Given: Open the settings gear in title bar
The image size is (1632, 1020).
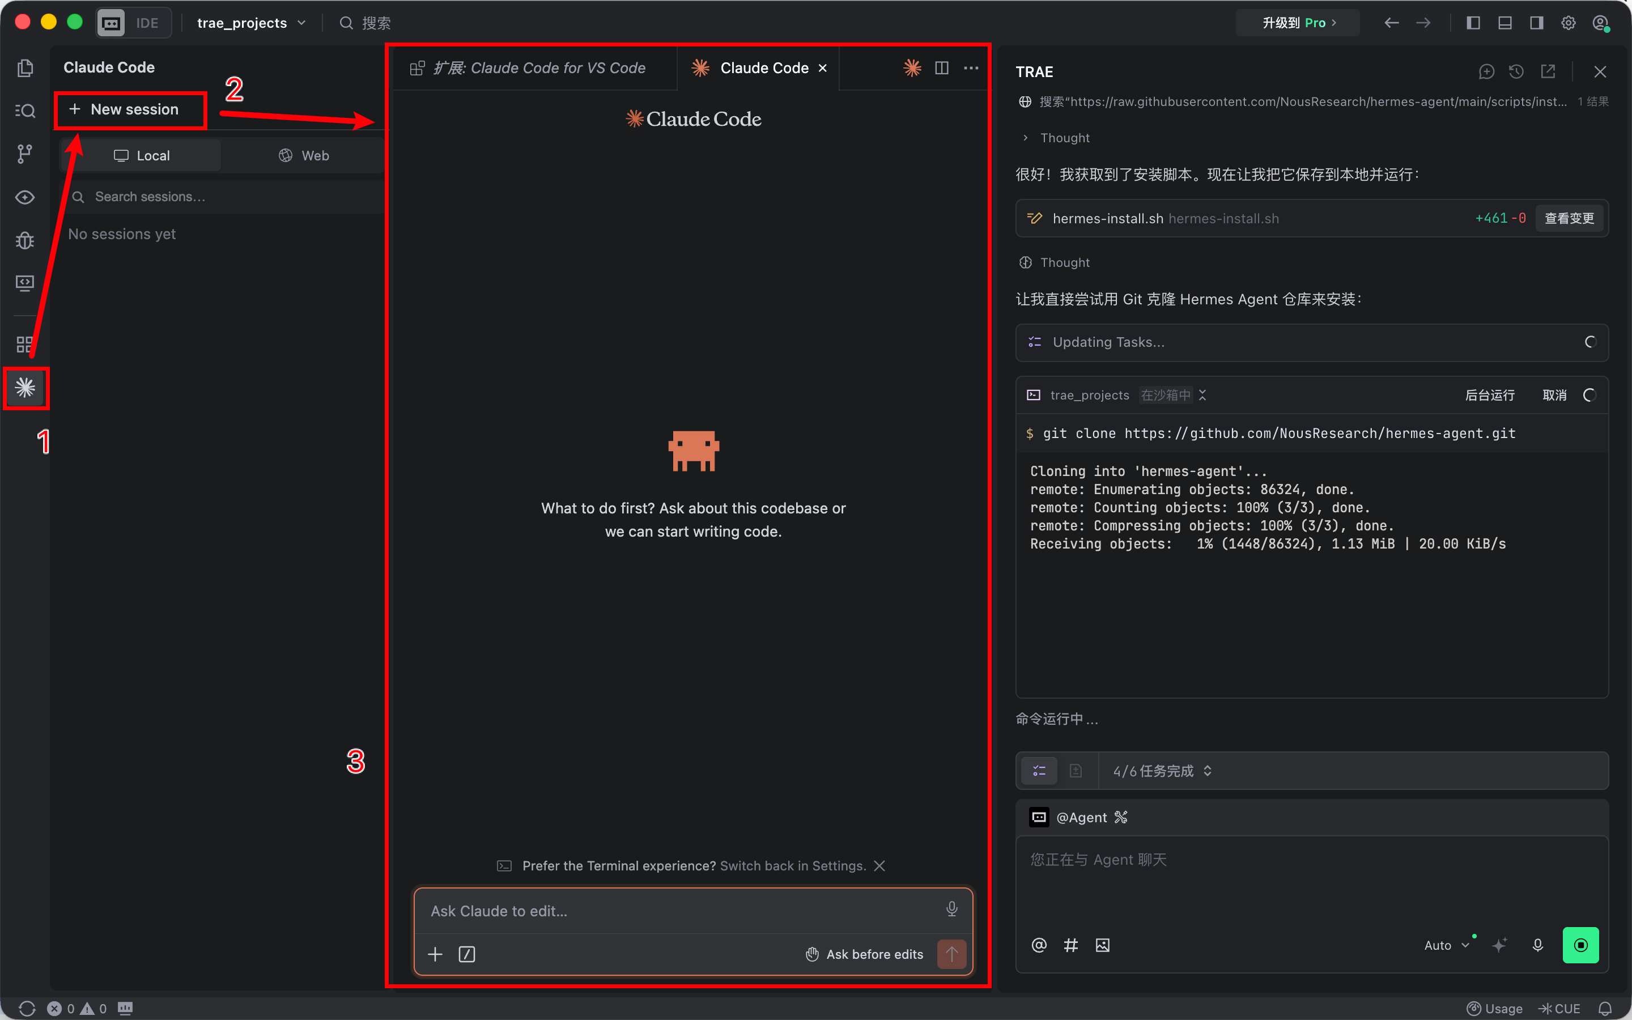Looking at the screenshot, I should (1569, 23).
